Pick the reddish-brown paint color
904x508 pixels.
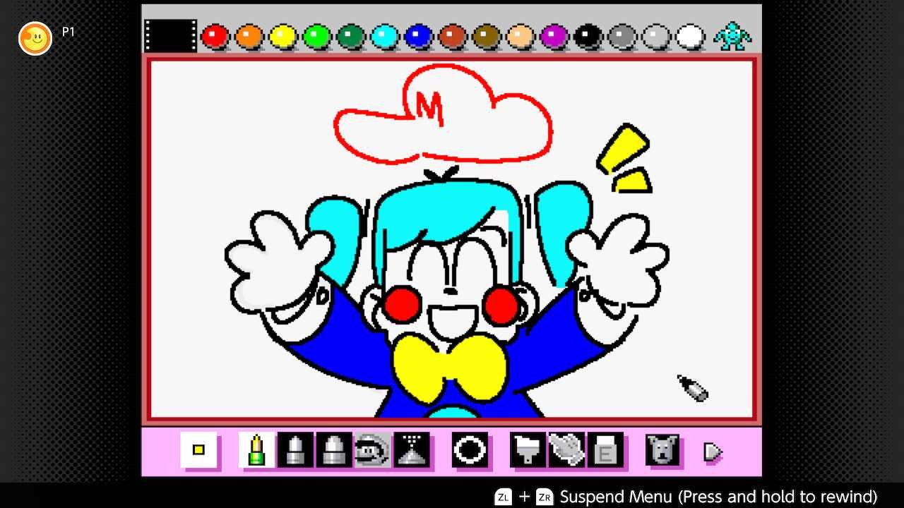453,37
